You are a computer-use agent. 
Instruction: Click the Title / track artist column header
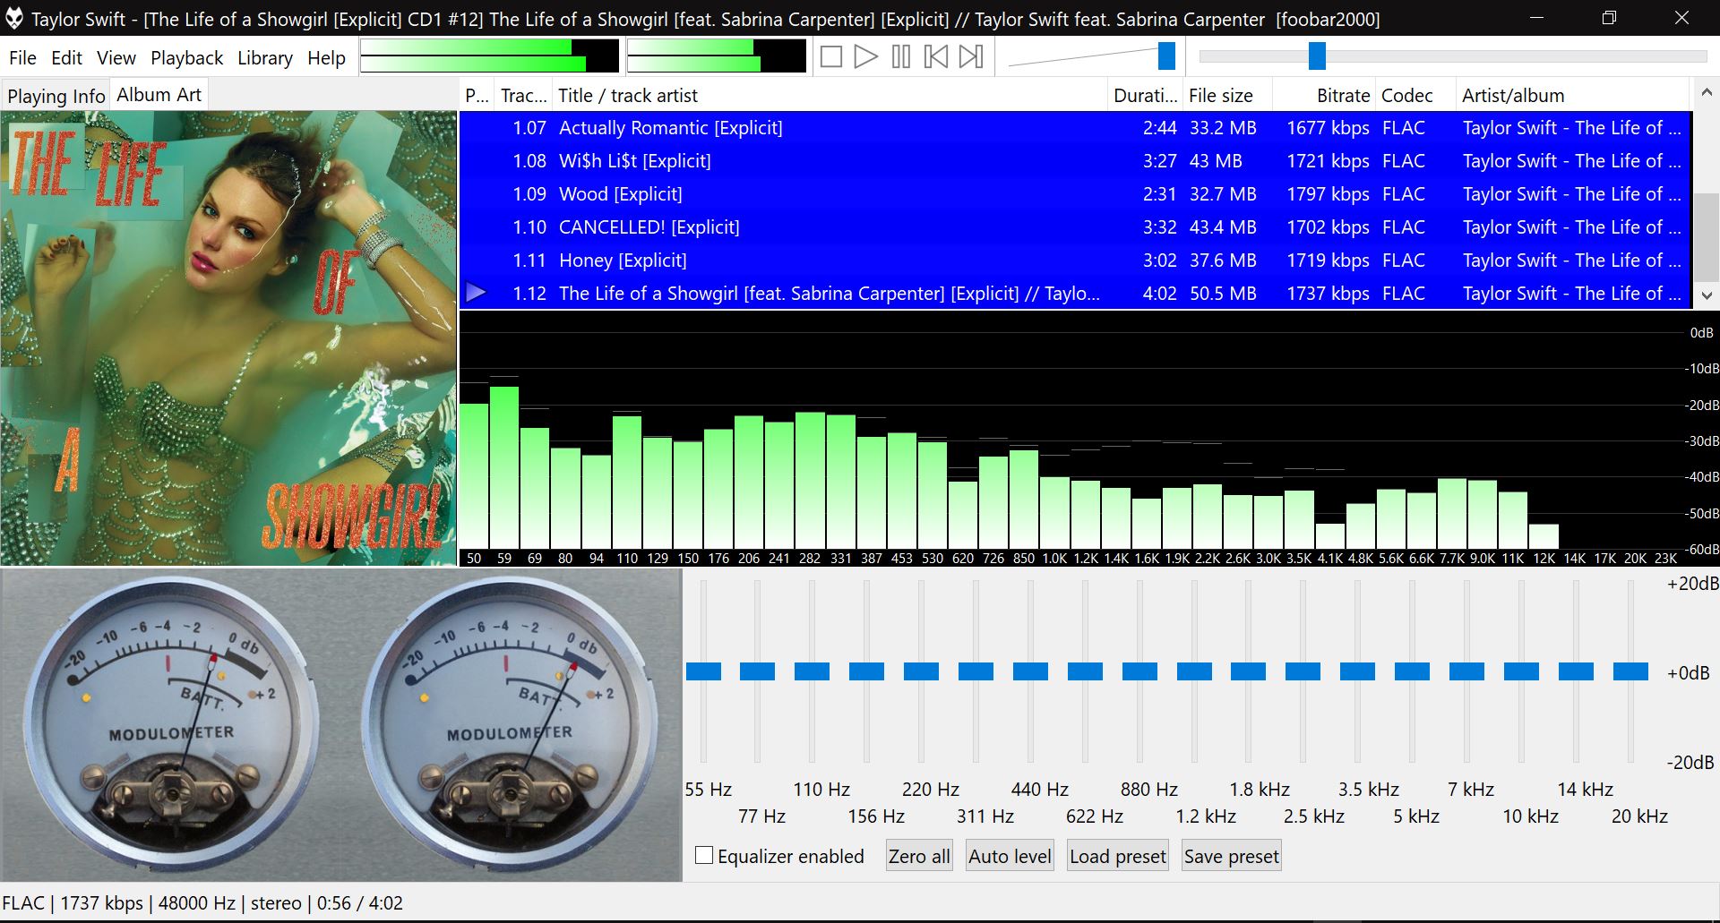(829, 96)
